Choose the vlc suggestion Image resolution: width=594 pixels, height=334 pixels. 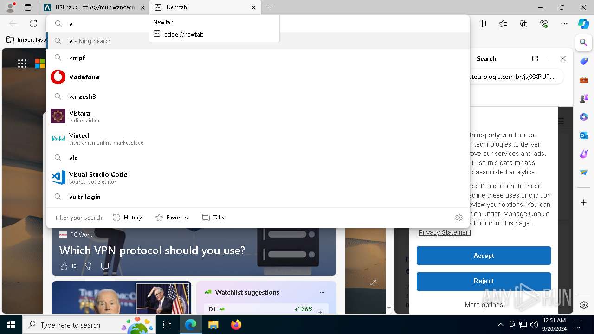click(x=258, y=158)
